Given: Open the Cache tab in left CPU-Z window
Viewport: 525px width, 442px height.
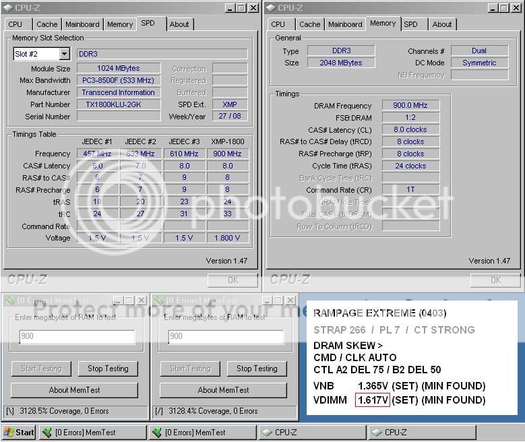Looking at the screenshot, I should click(47, 24).
